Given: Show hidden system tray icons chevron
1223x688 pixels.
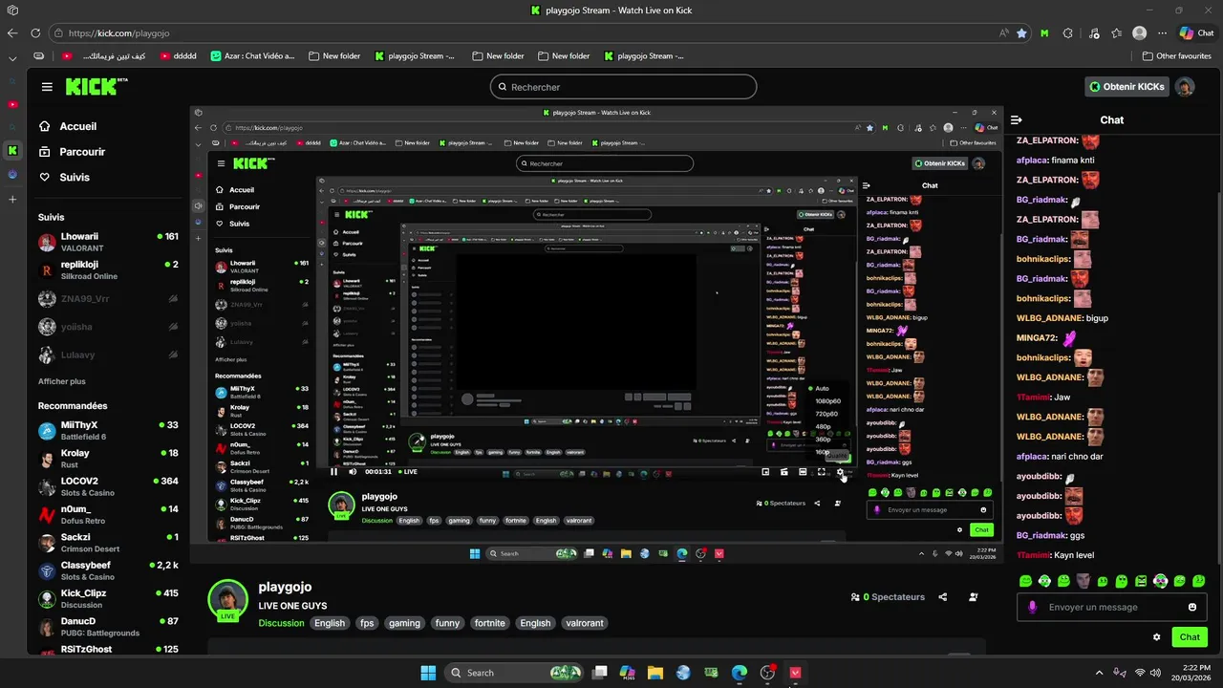Looking at the screenshot, I should tap(1101, 673).
